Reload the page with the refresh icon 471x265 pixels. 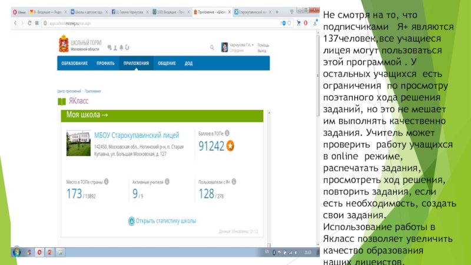pos(29,23)
